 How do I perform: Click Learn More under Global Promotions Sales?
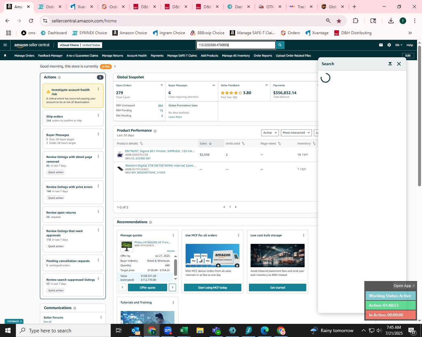(175, 117)
